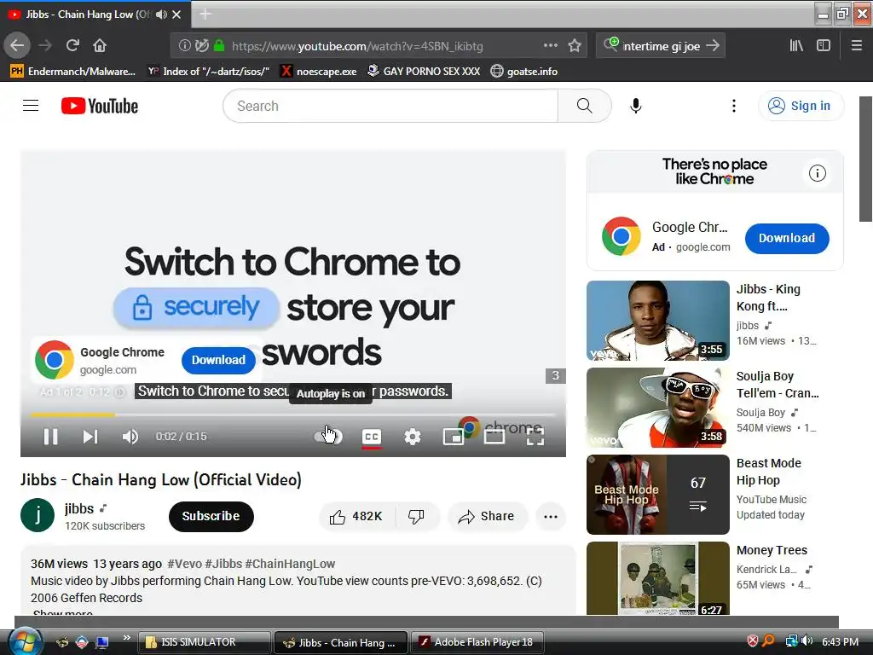This screenshot has width=873, height=655.
Task: Focus the YouTube Search field
Action: 390,106
